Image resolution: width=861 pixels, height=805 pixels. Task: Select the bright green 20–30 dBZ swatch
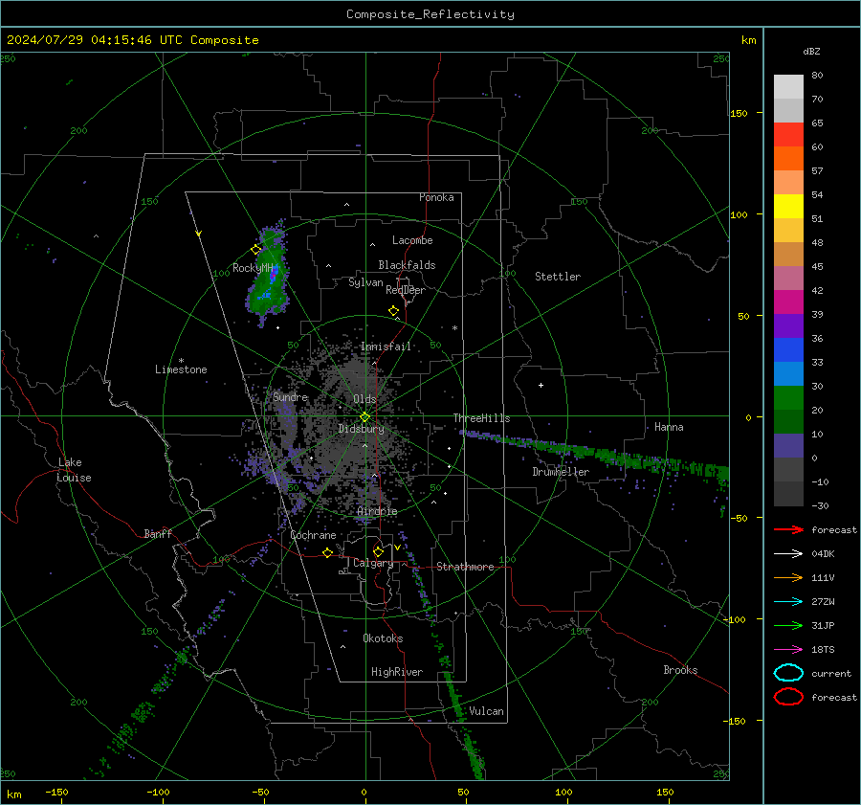(788, 398)
